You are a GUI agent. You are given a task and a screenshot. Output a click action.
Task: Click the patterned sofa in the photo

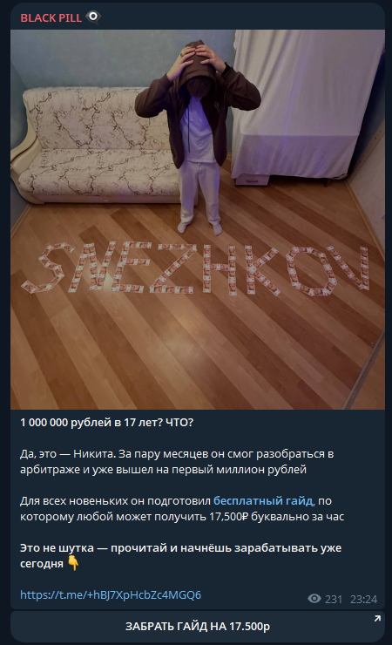tap(96, 144)
